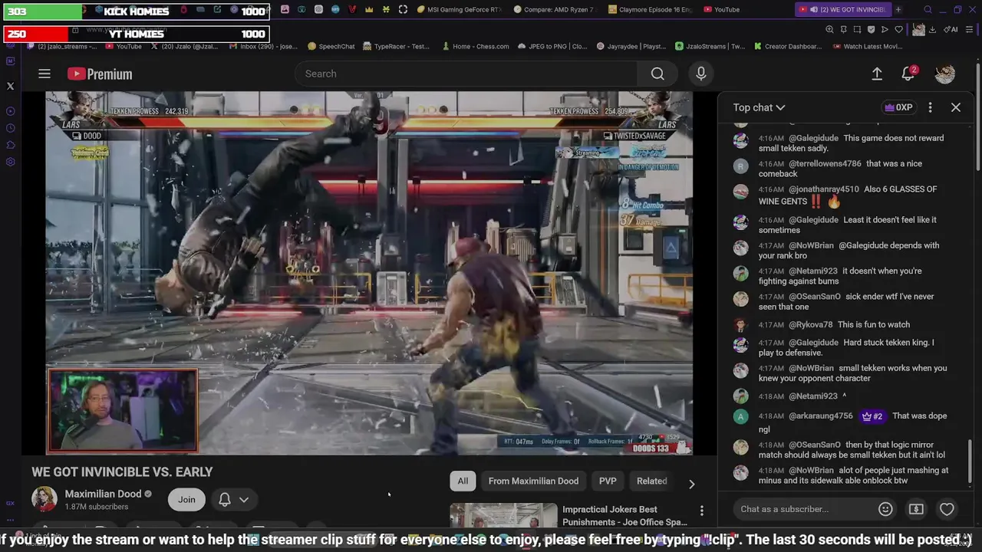Image resolution: width=982 pixels, height=552 pixels.
Task: Open a new browser tab with plus
Action: pyautogui.click(x=898, y=10)
